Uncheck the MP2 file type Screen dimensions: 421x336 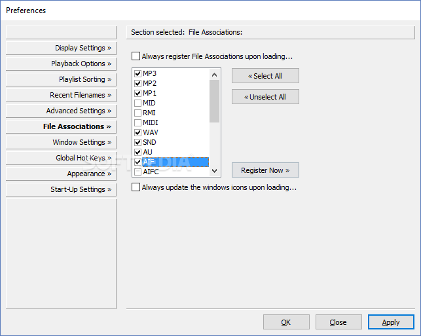[x=137, y=83]
